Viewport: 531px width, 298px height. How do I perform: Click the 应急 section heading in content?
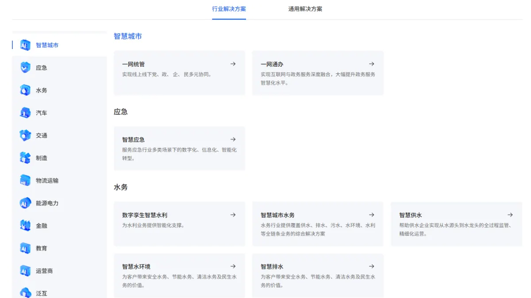pyautogui.click(x=121, y=112)
